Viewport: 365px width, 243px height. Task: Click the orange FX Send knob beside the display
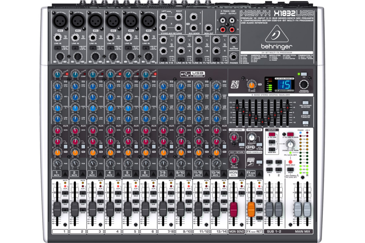250,85
